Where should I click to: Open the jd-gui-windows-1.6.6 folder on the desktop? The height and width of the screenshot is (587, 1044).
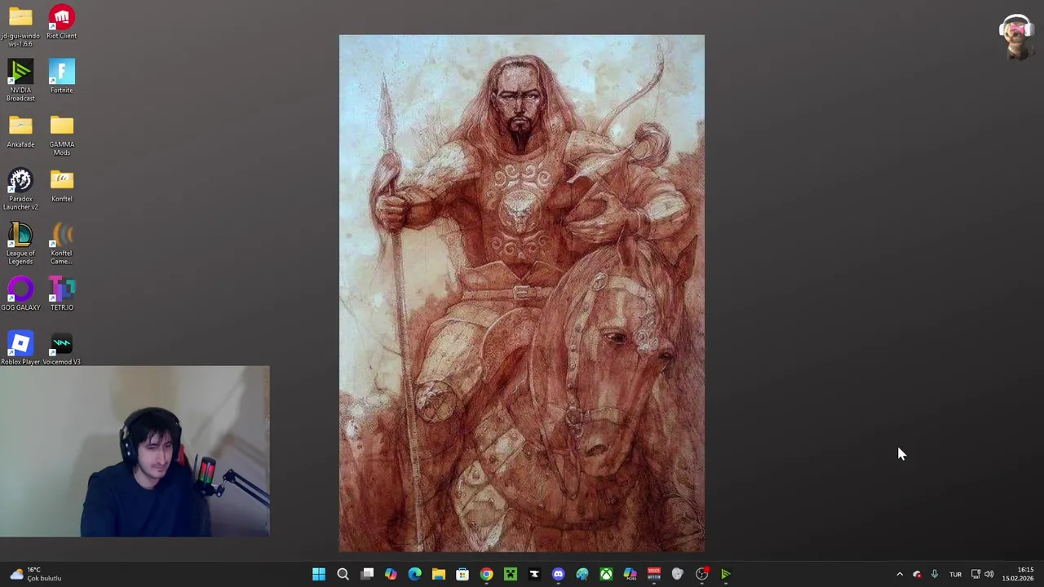[20, 25]
